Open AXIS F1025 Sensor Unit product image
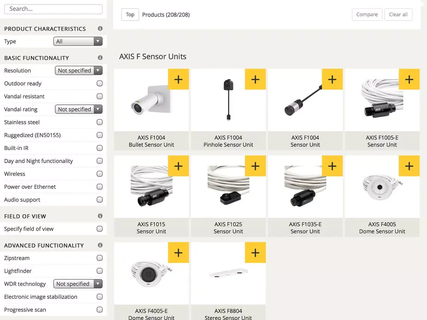The height and width of the screenshot is (320, 427). (228, 185)
